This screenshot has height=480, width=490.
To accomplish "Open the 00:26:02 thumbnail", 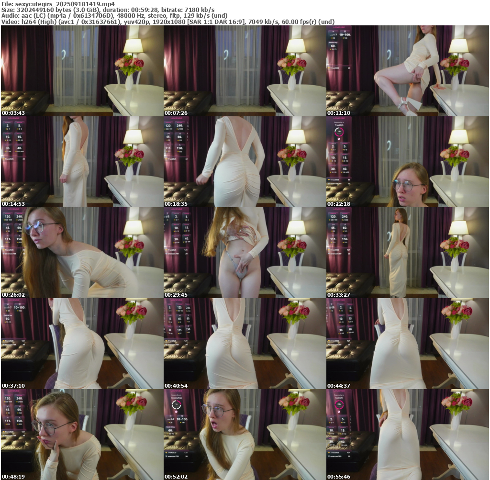I will [82, 253].
